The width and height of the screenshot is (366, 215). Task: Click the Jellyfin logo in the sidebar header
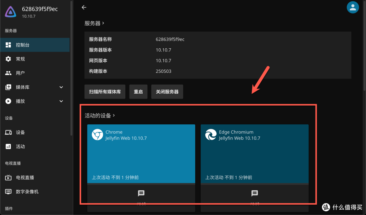[x=11, y=11]
